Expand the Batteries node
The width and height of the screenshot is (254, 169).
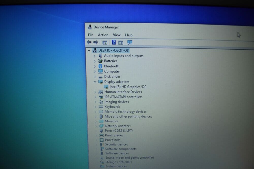tap(95, 61)
